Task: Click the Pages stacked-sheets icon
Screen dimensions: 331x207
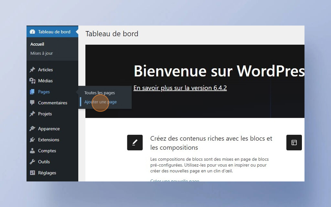Action: click(x=32, y=92)
